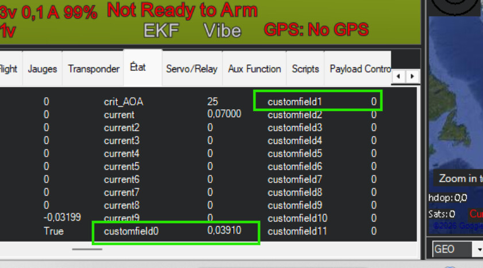
Task: Select the customfield0 value 0,03910
Action: (x=224, y=231)
